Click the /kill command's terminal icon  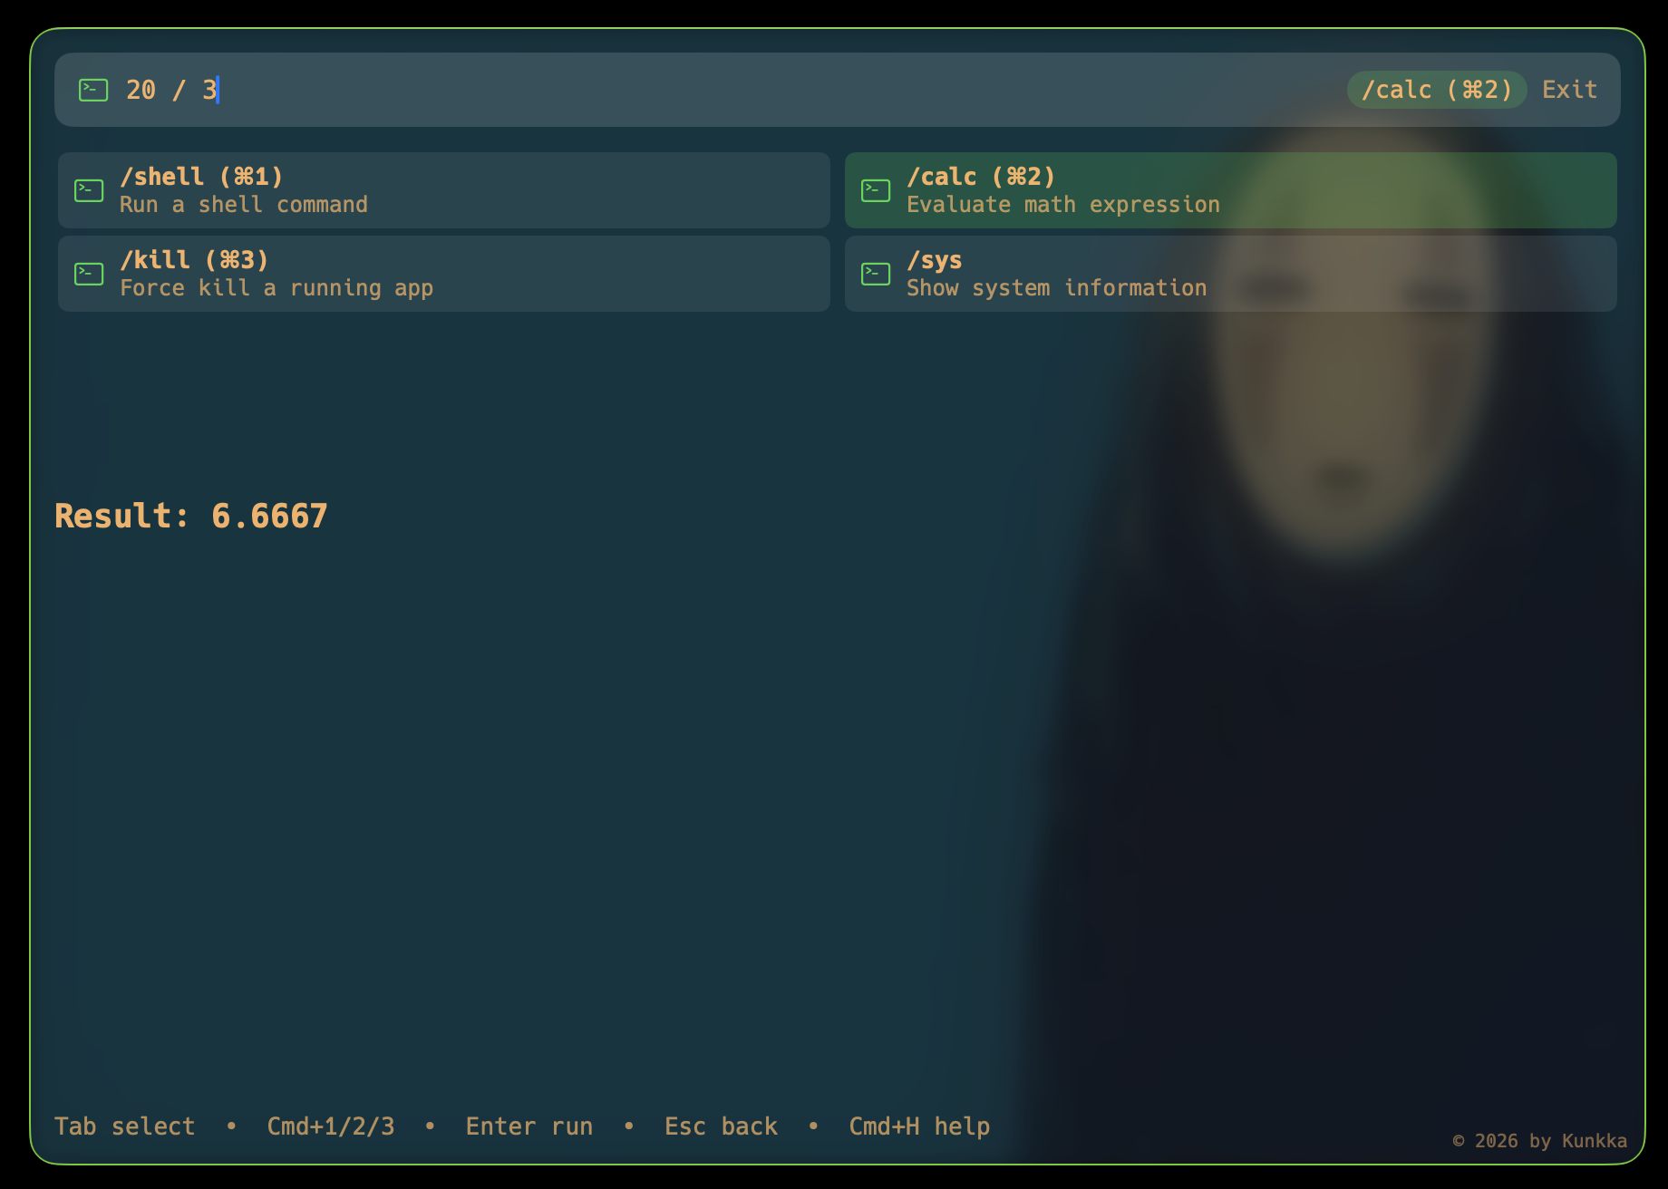coord(89,274)
